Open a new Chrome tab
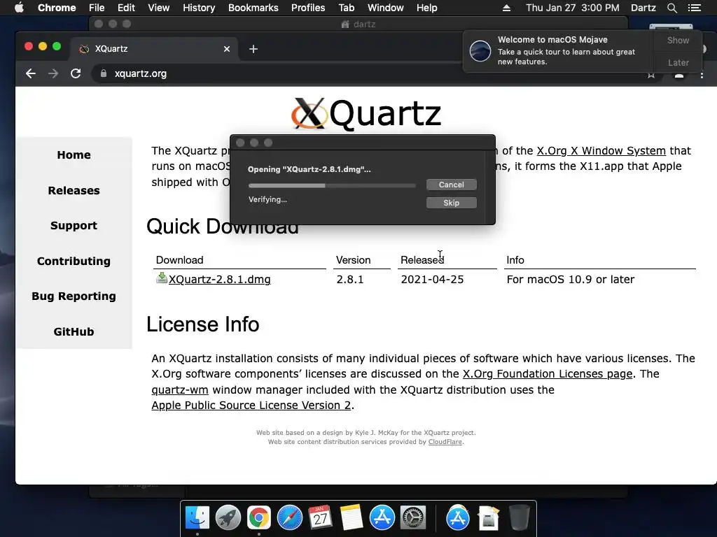 click(x=253, y=49)
